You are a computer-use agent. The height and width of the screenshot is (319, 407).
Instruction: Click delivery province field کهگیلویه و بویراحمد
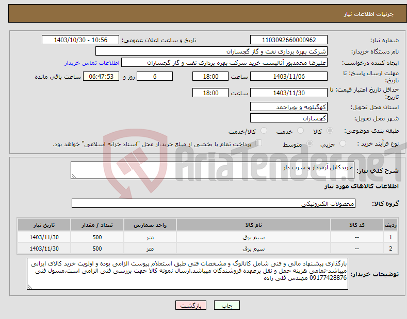coord(289,107)
